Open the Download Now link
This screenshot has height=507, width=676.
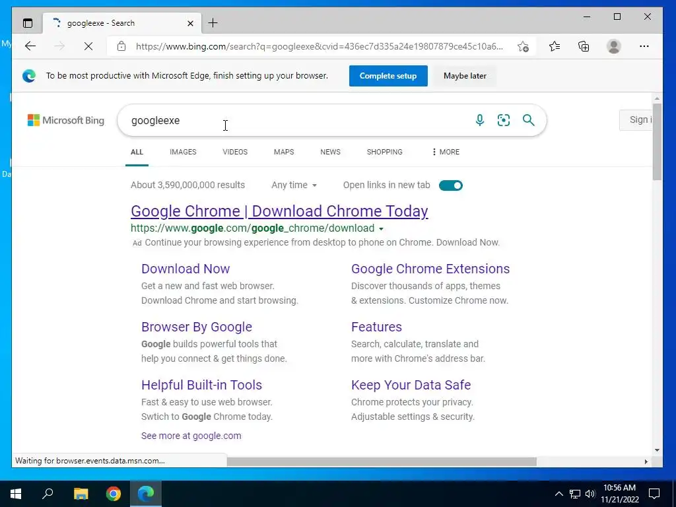(x=186, y=269)
